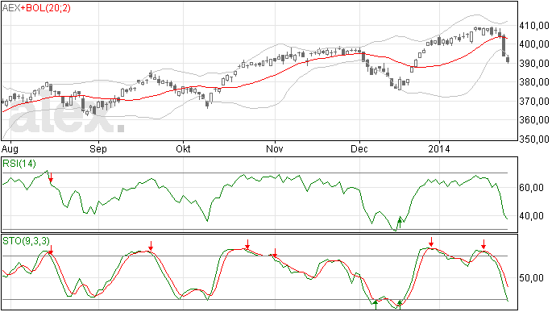Viewport: 556px width, 312px height.
Task: Click the 360,00 price level label
Action: [x=534, y=120]
